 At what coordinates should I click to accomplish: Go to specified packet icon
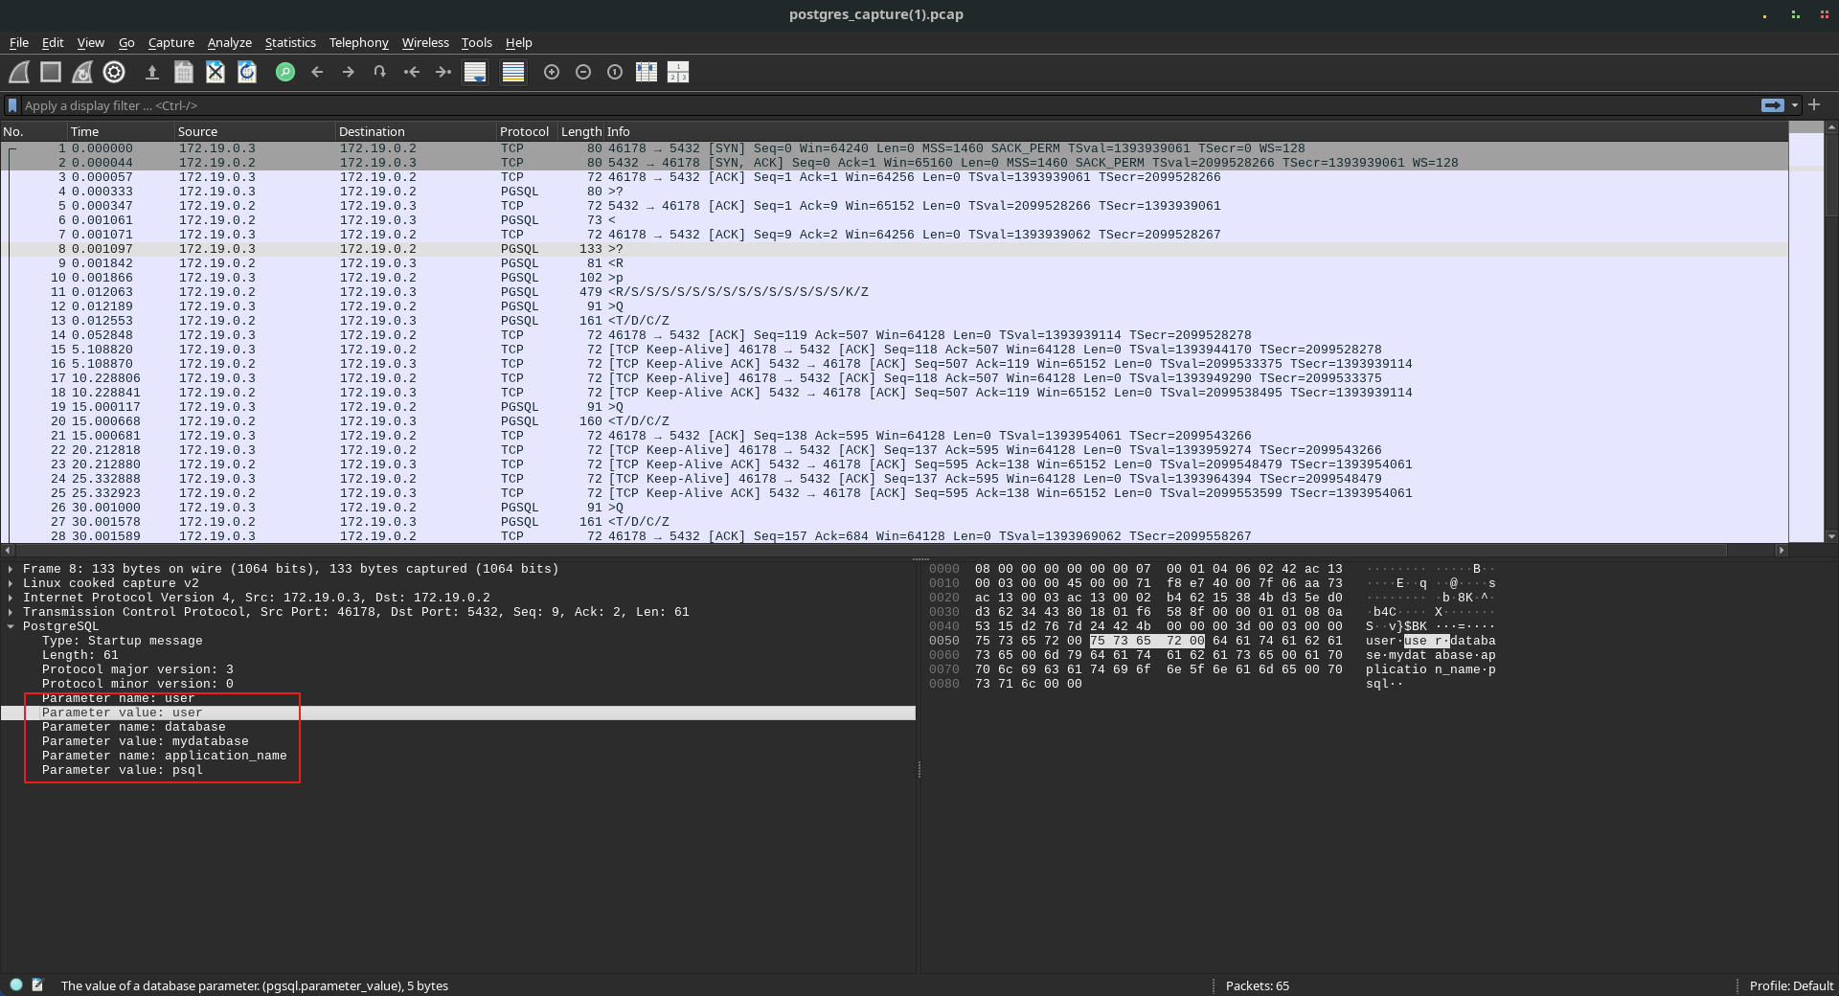coord(380,72)
